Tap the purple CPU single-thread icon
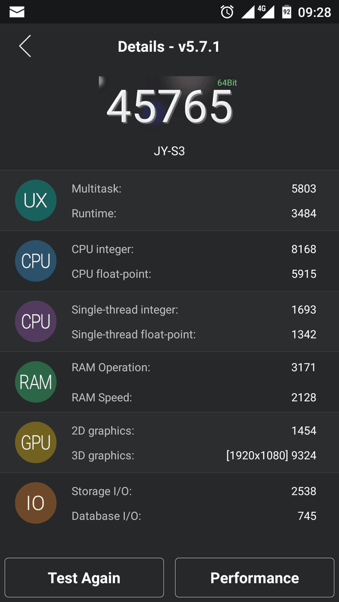 [x=36, y=322]
